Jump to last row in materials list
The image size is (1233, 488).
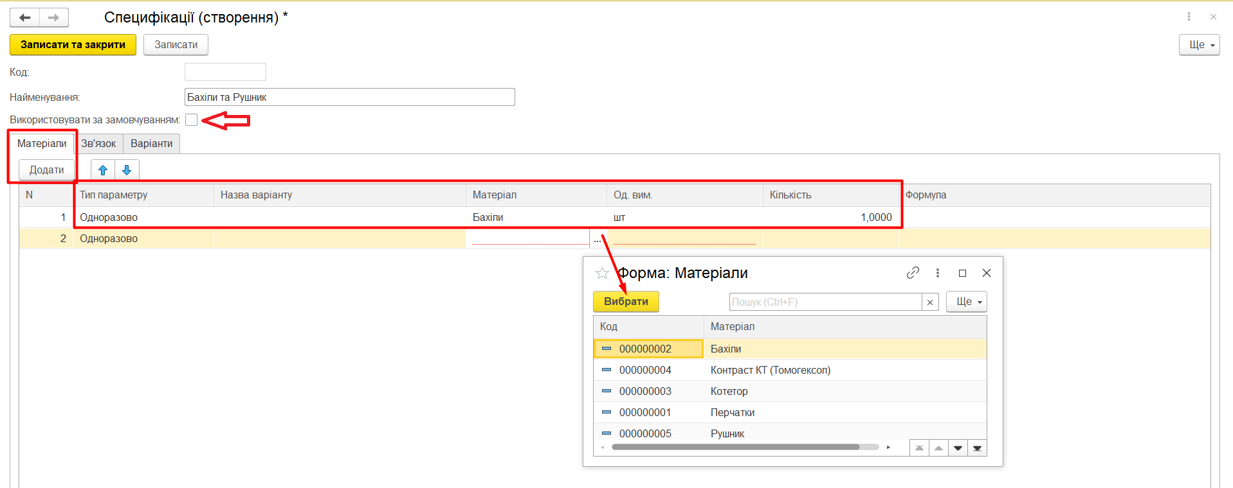pos(977,448)
